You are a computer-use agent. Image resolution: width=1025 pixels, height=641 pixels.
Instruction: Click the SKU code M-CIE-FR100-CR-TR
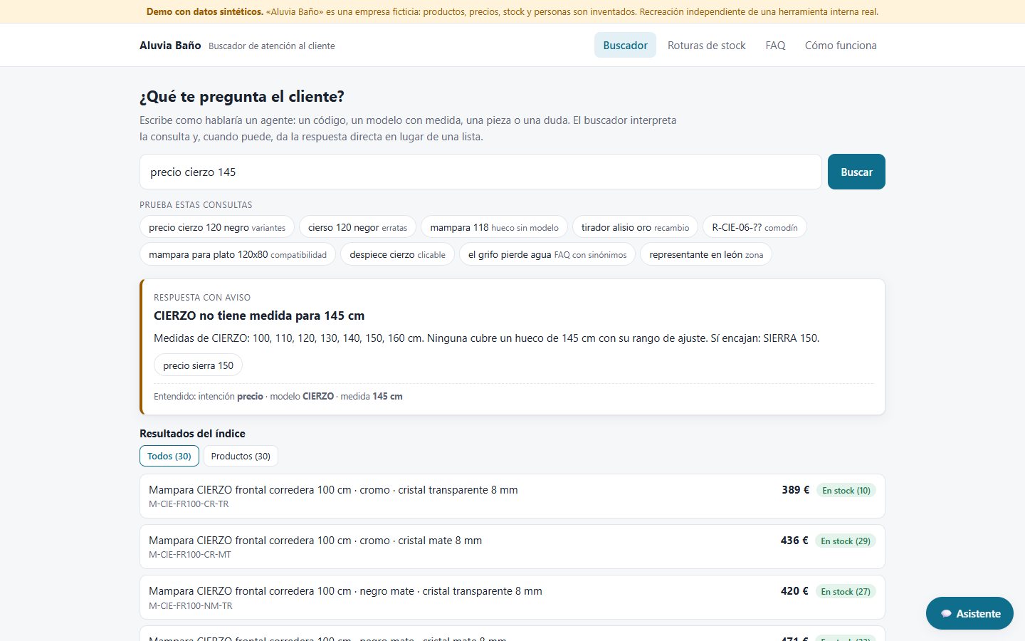point(189,504)
